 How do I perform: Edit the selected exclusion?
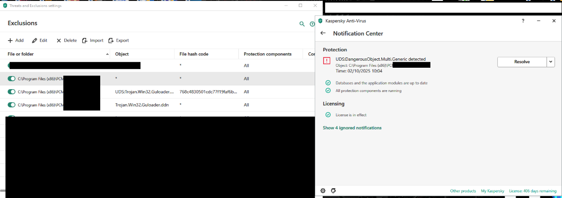click(x=39, y=41)
